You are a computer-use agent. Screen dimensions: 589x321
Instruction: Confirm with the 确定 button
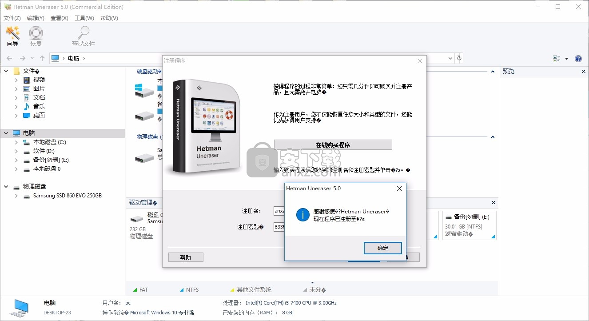click(x=383, y=248)
